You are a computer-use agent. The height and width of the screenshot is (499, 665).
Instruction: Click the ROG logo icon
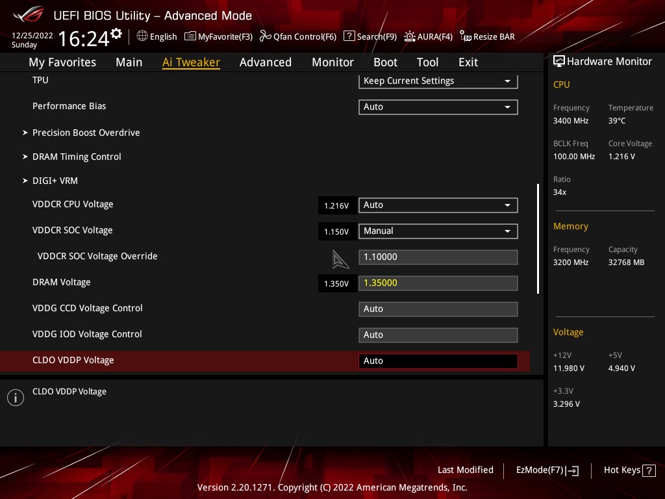tap(28, 14)
